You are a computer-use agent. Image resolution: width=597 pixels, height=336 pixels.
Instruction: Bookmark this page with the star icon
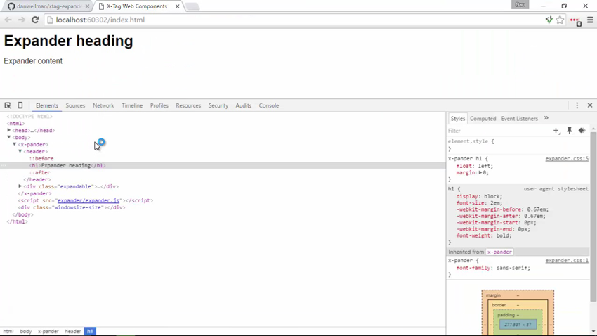[560, 20]
